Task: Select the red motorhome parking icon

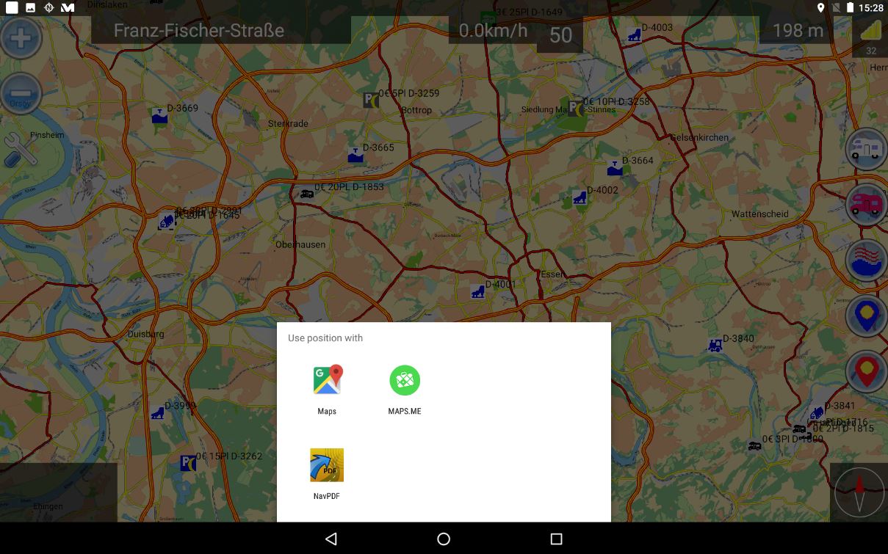Action: 865,204
